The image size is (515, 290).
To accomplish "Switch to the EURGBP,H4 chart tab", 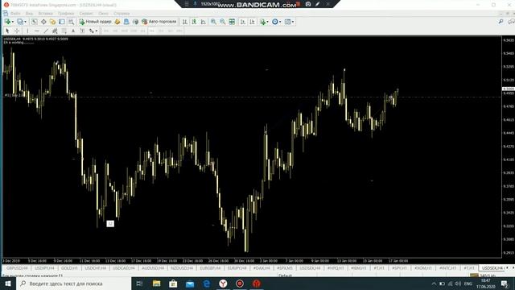I will [x=210, y=268].
